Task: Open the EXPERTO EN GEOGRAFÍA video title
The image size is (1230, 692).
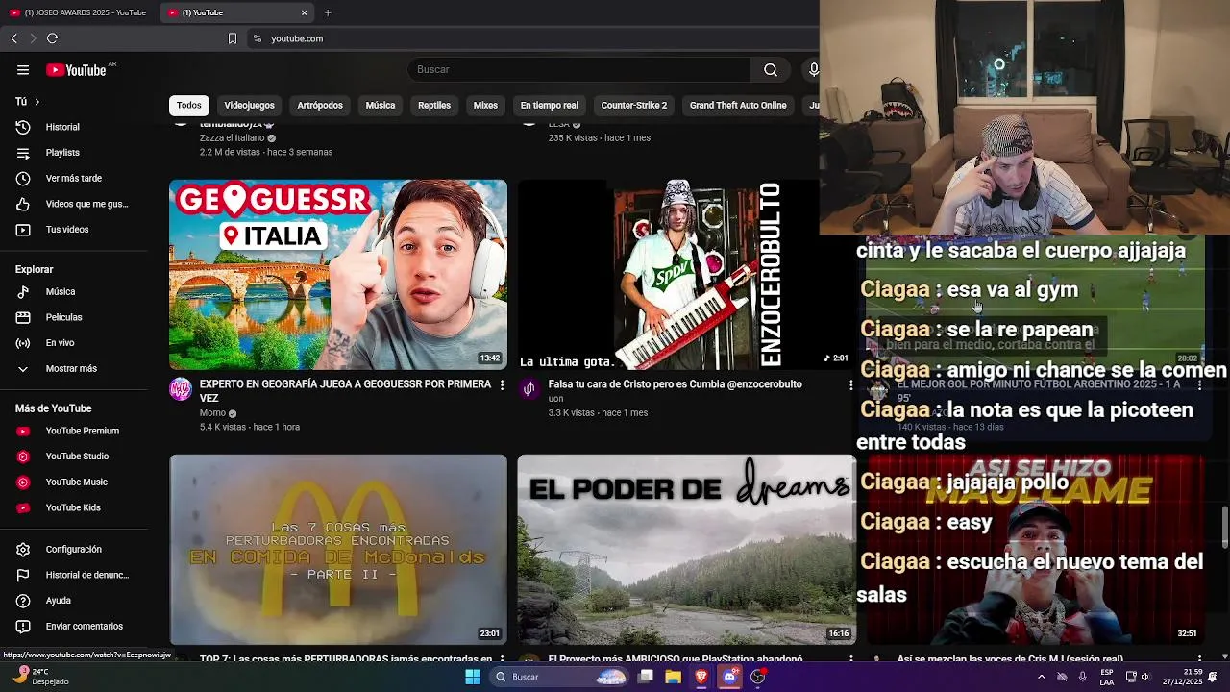Action: coord(345,391)
